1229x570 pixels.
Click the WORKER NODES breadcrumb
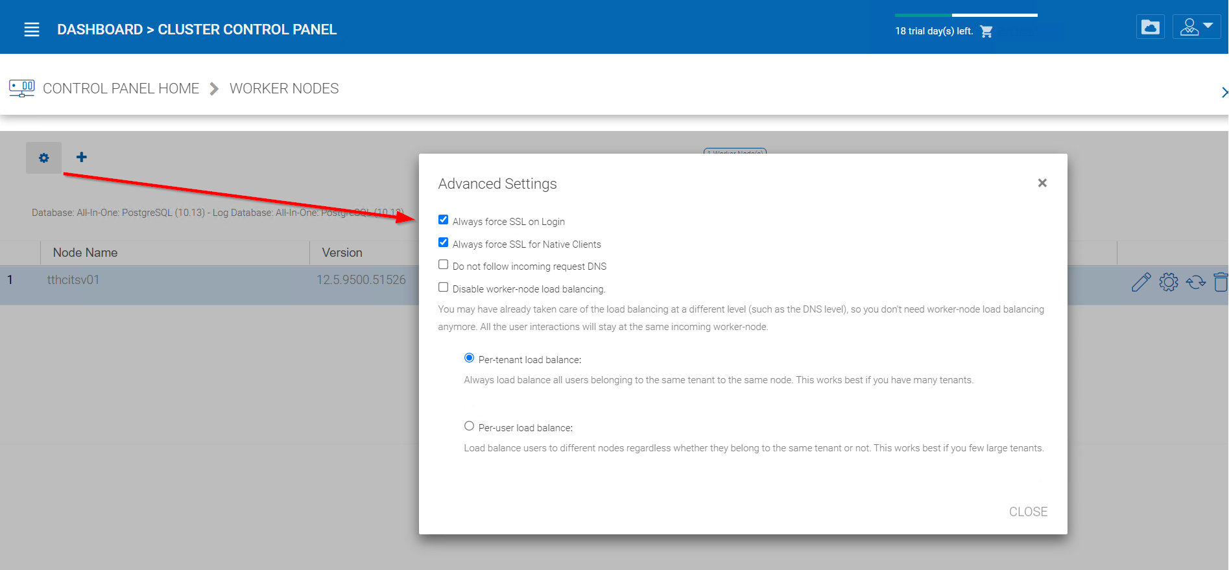[284, 88]
